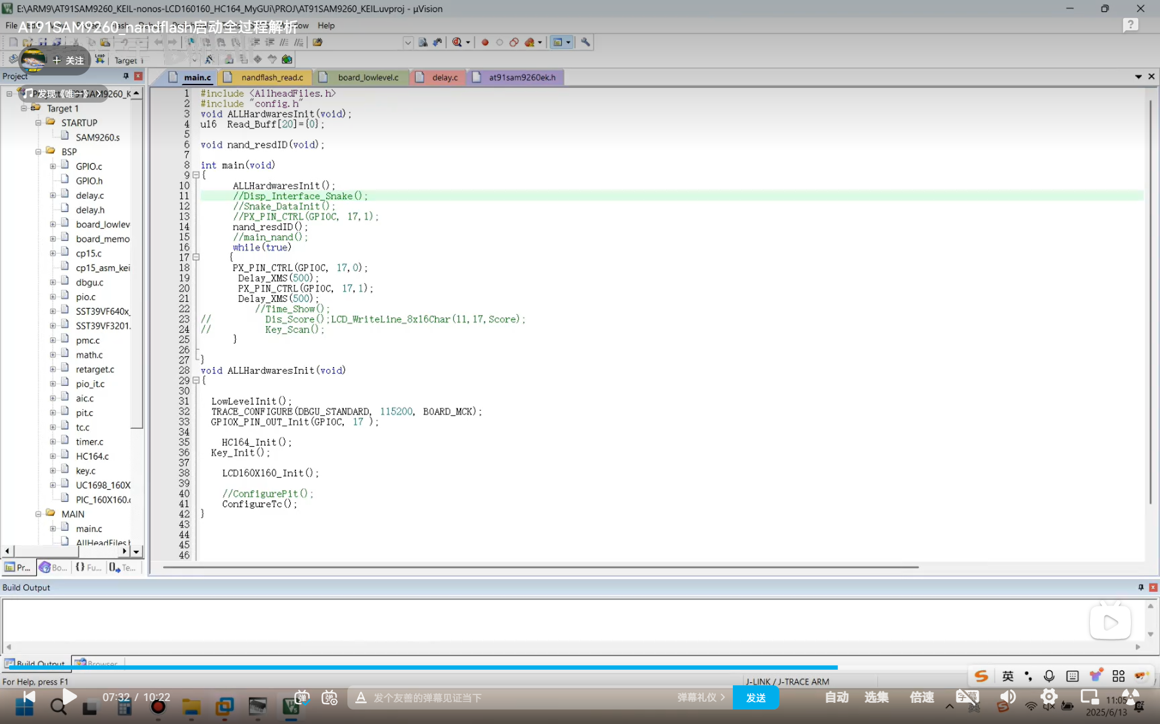The width and height of the screenshot is (1160, 724).
Task: Switch to the delay.c tab
Action: point(439,77)
